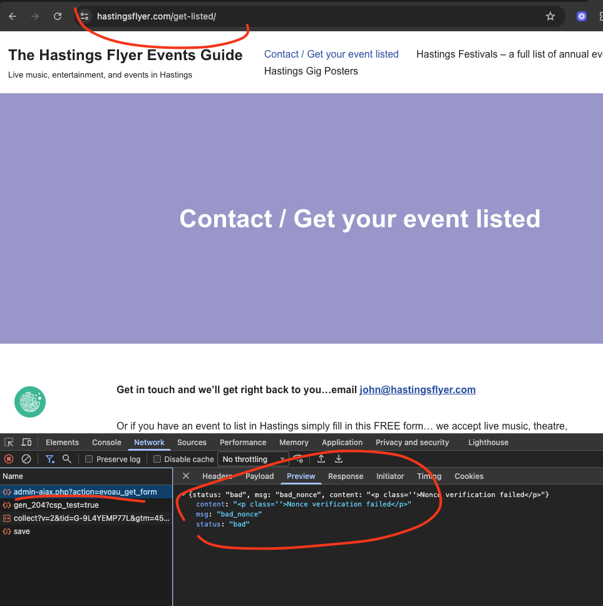Viewport: 603px width, 606px height.
Task: Open the Payload tab of the request
Action: coord(259,476)
